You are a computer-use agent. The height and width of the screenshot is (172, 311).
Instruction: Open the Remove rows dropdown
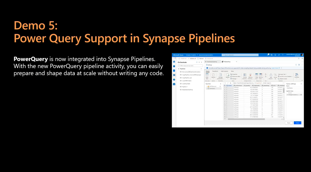pos(261,79)
